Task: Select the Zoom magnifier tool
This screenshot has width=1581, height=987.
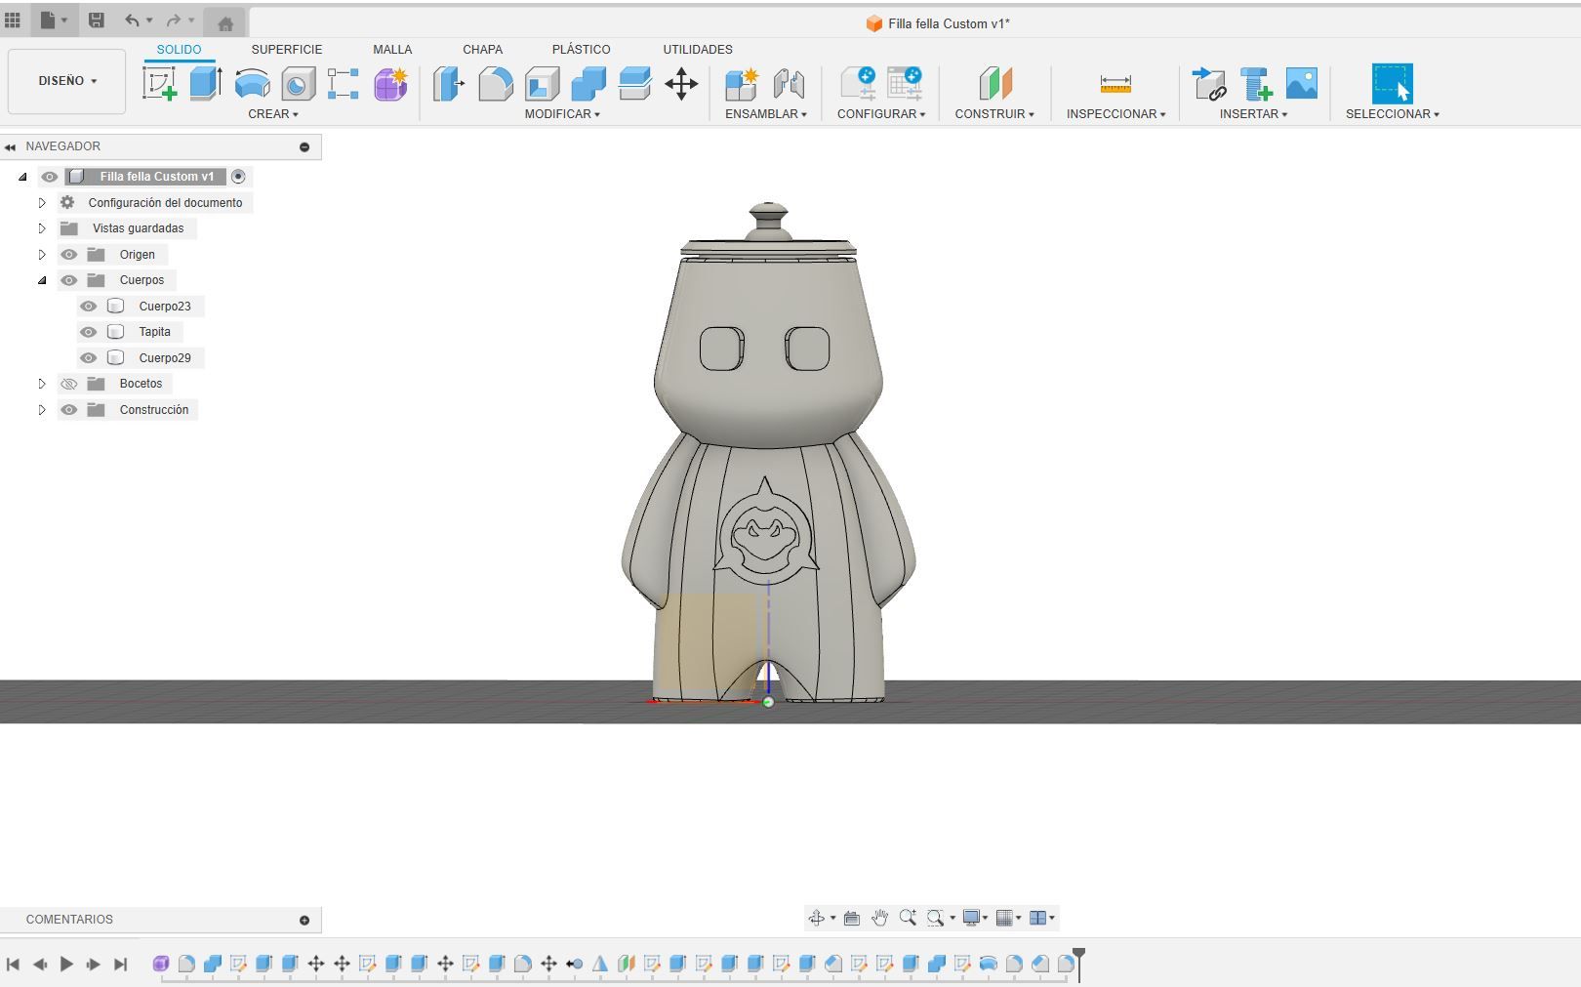Action: pyautogui.click(x=908, y=918)
